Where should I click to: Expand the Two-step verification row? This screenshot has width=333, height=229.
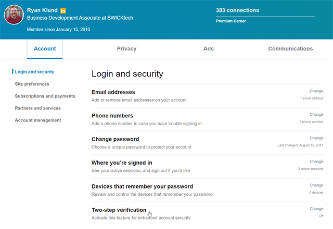point(207,213)
